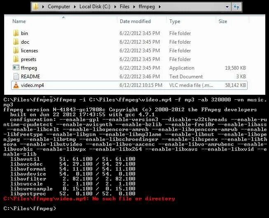This screenshot has height=218, width=269.
Task: Click the Application type cell
Action: tap(182, 68)
